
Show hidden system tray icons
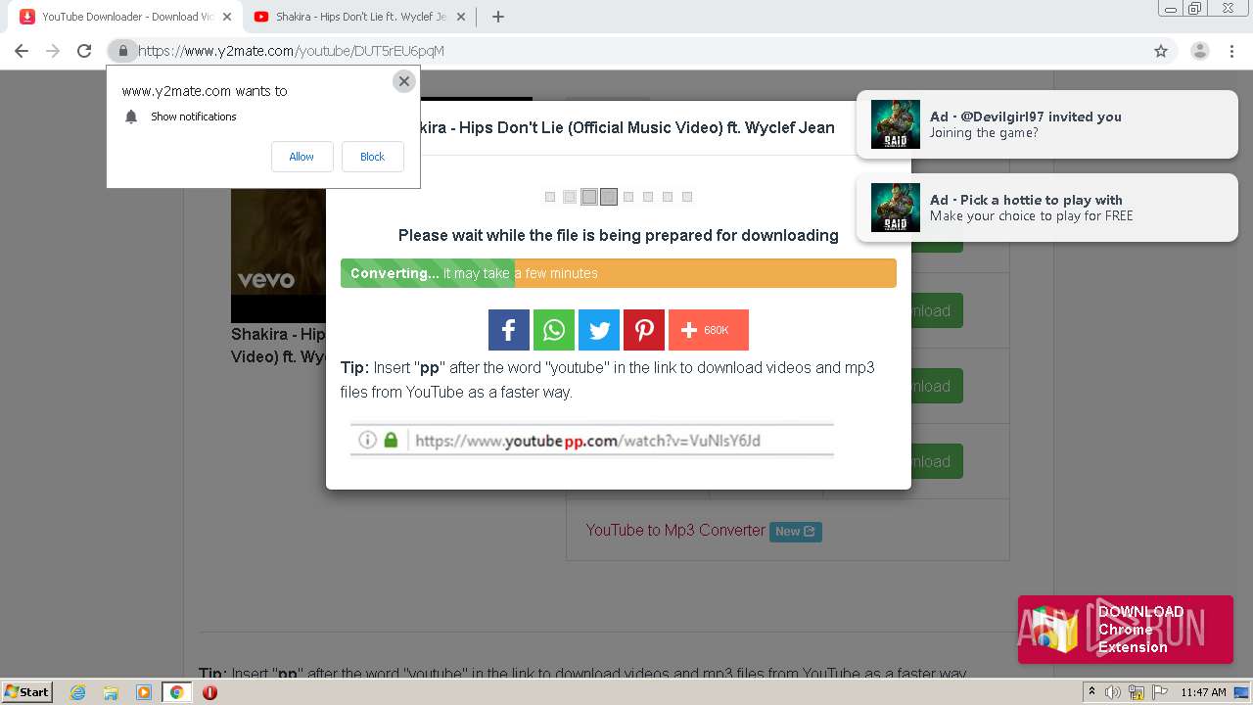tap(1091, 692)
